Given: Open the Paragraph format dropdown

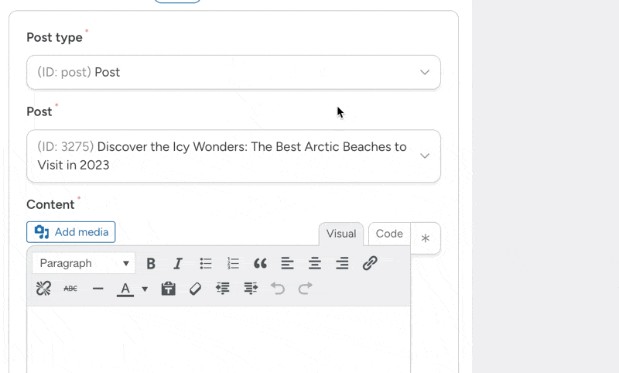Looking at the screenshot, I should [x=84, y=263].
